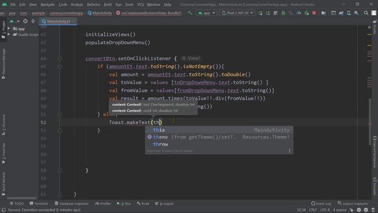Click the three-dot options in completion popup
This screenshot has width=378, height=213.
click(x=289, y=151)
